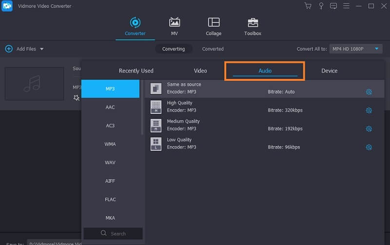
Task: Show the Converted list
Action: coord(213,49)
